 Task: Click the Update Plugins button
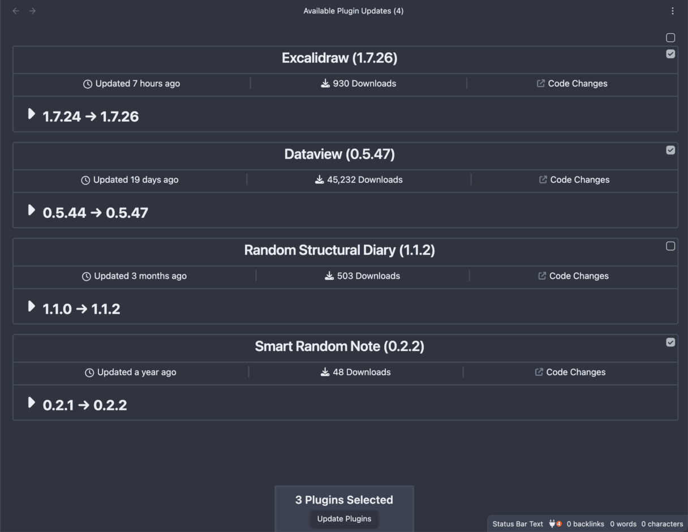(343, 519)
